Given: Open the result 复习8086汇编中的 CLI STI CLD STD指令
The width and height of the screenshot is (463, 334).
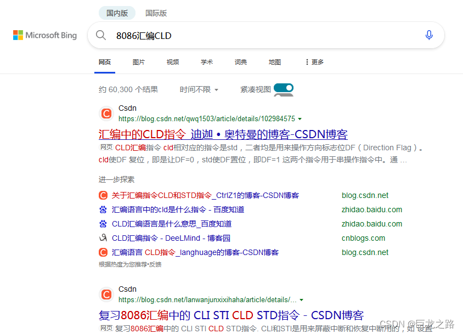Looking at the screenshot, I should click(x=231, y=315).
